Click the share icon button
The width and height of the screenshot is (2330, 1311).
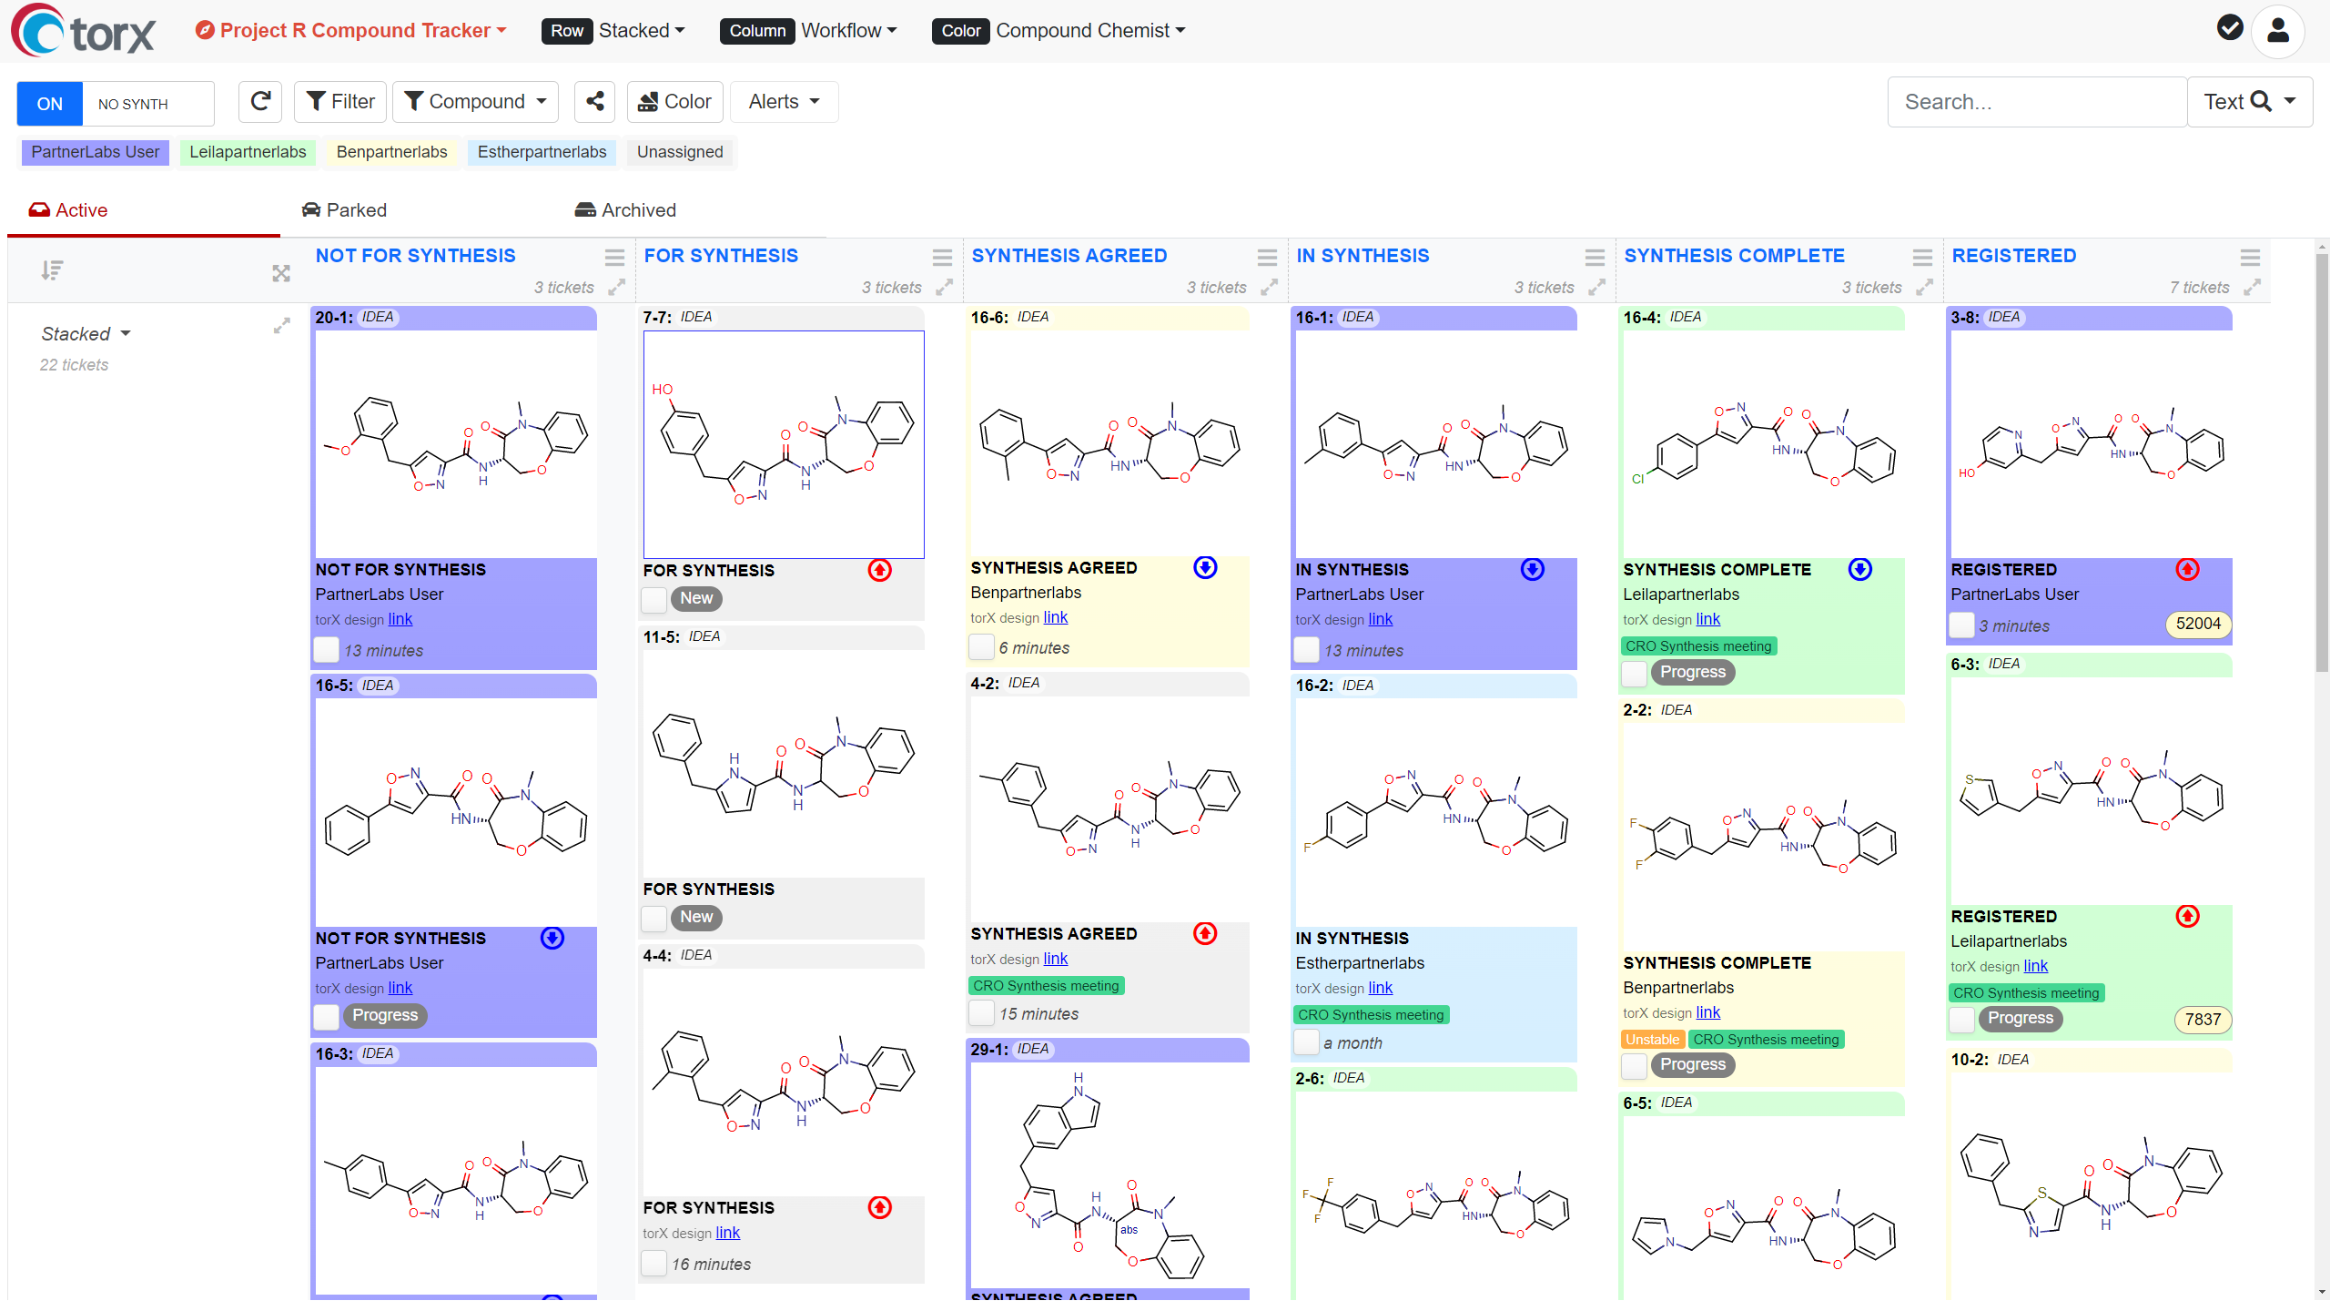595,102
